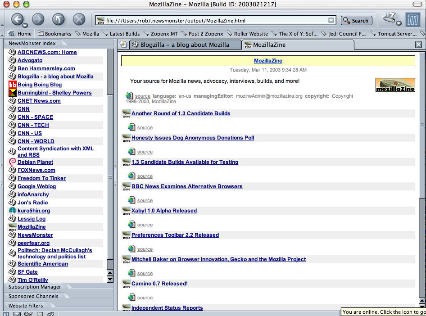Open the MozillaZine title link in the yellow banner
This screenshot has width=426, height=316.
[268, 61]
